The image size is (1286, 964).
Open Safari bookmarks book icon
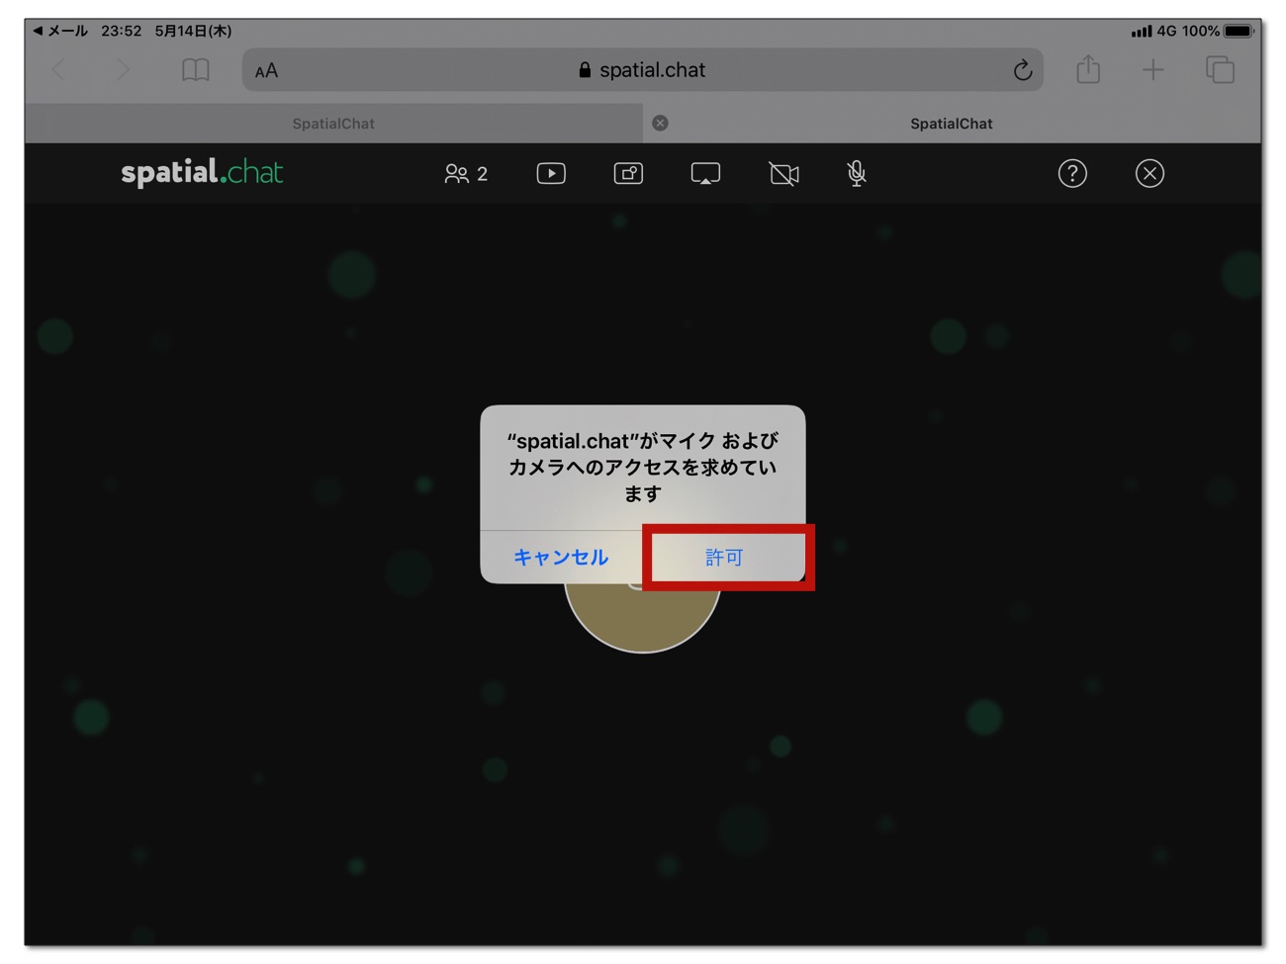click(x=196, y=70)
